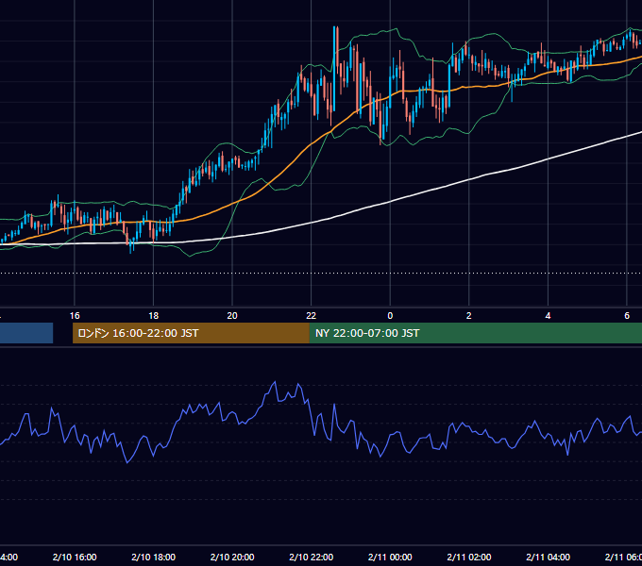Click the 2/10 22:00 date label

(x=312, y=557)
